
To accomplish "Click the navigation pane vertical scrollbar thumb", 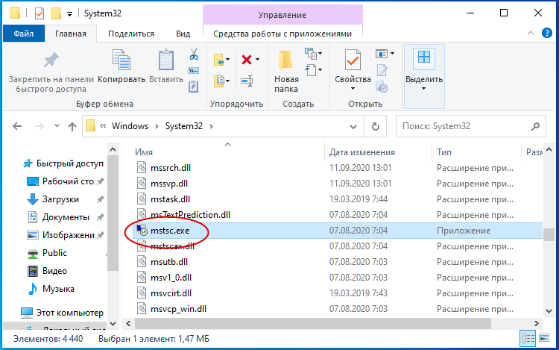I will click(113, 213).
